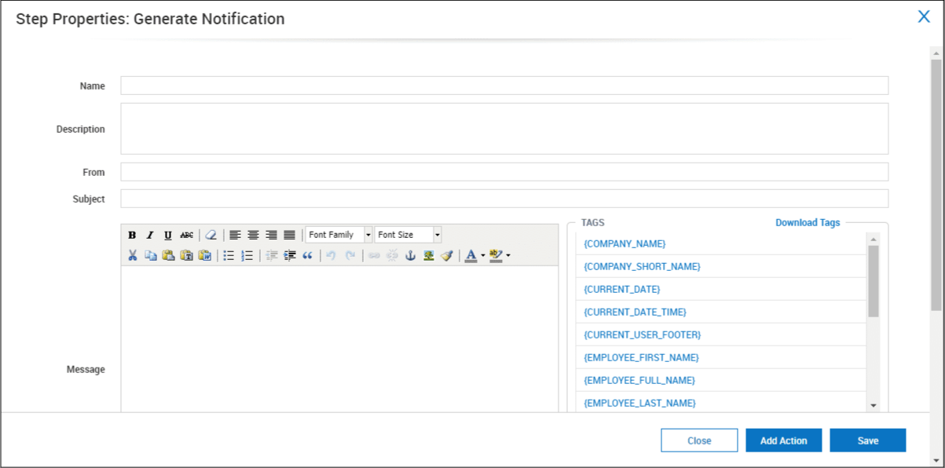Insert the {CURRENT_DATE_TIME} tag
This screenshot has width=945, height=468.
635,313
